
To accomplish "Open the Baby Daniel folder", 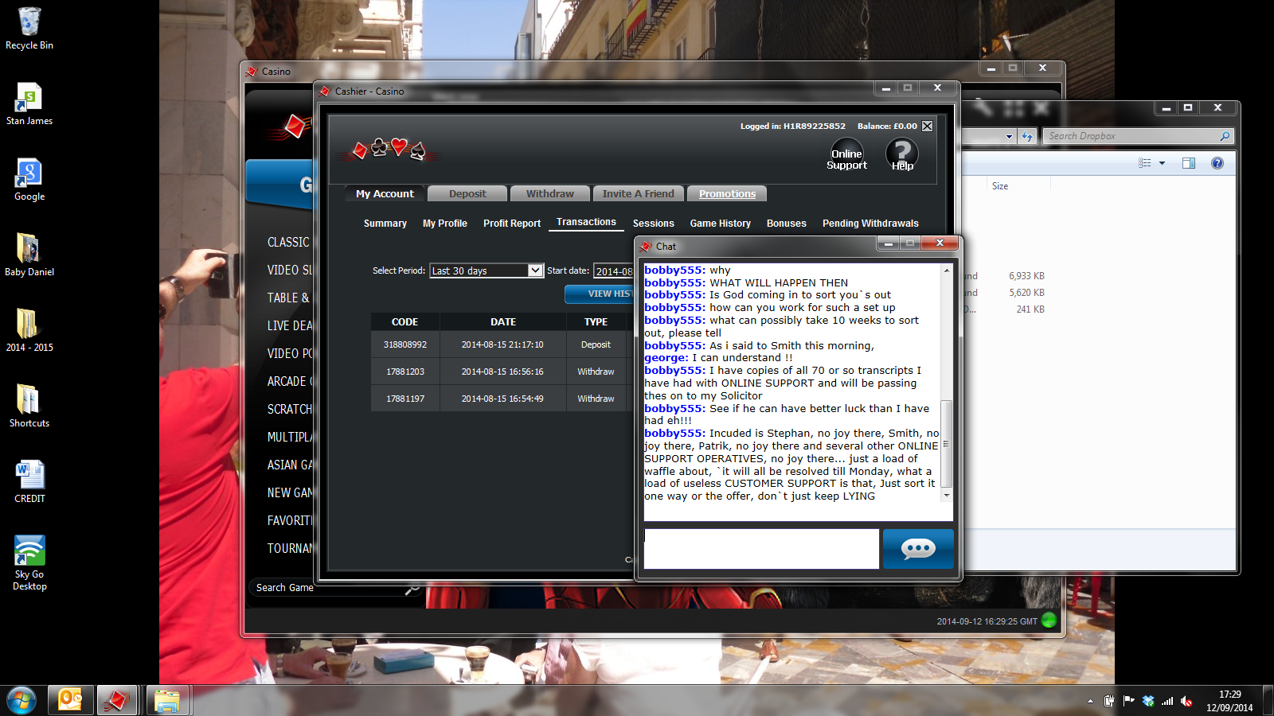I will (29, 255).
